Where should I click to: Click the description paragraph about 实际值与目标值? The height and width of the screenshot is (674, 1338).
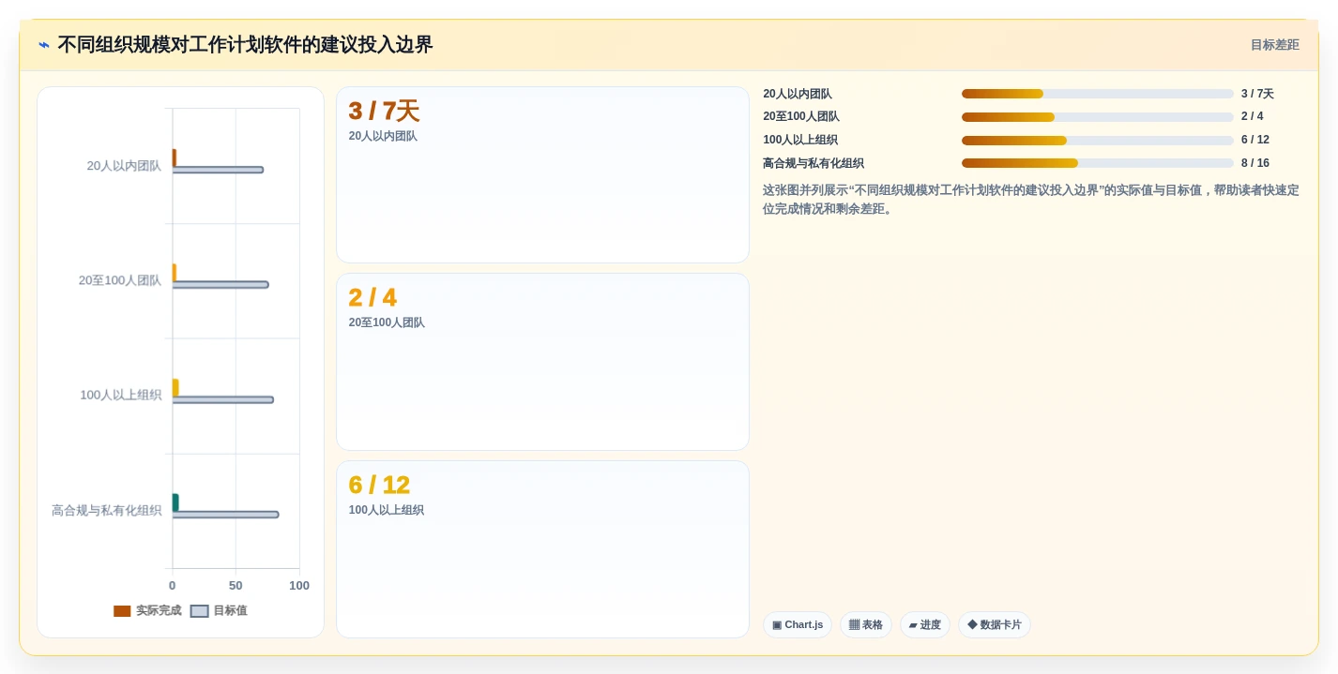point(1031,200)
